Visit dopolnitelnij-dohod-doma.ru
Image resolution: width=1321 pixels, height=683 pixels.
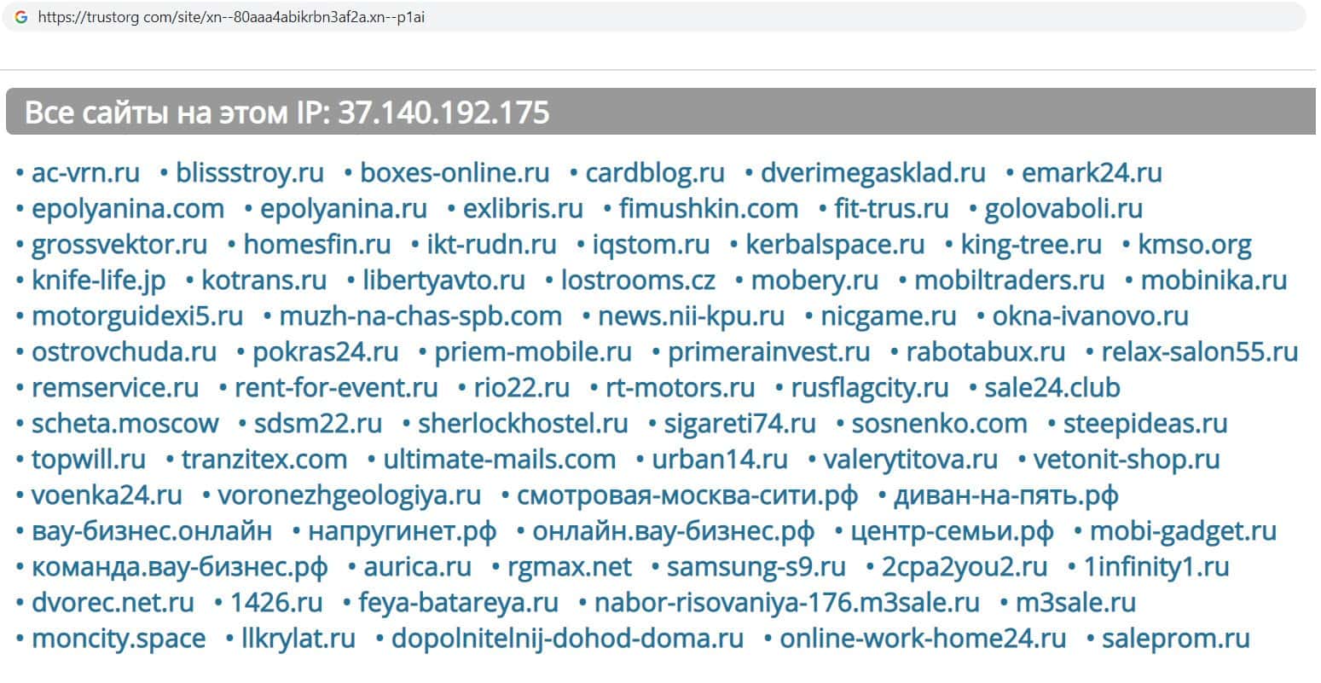[567, 639]
